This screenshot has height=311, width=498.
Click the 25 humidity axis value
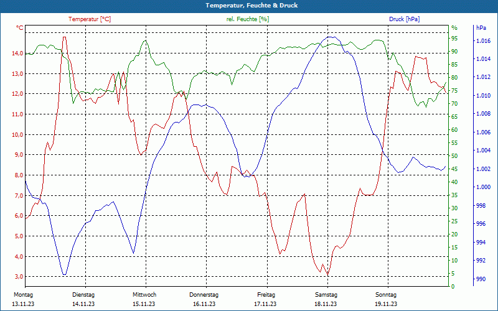click(454, 221)
